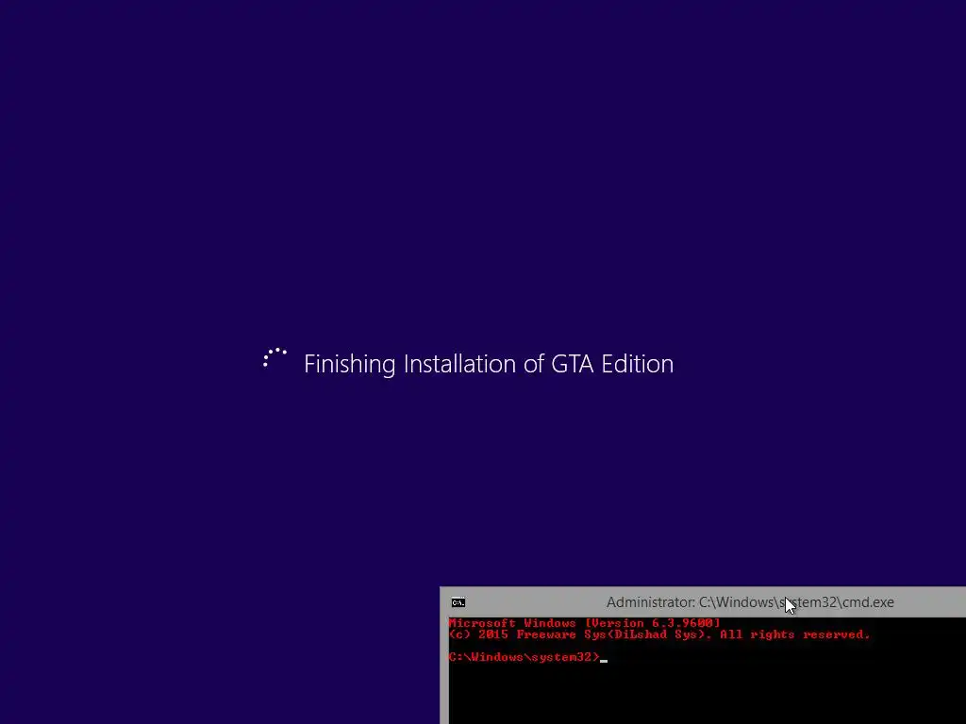Select the '(c) 2015 Freeware Sys' copyright line
Image resolution: width=966 pixels, height=724 pixels.
pyautogui.click(x=659, y=634)
